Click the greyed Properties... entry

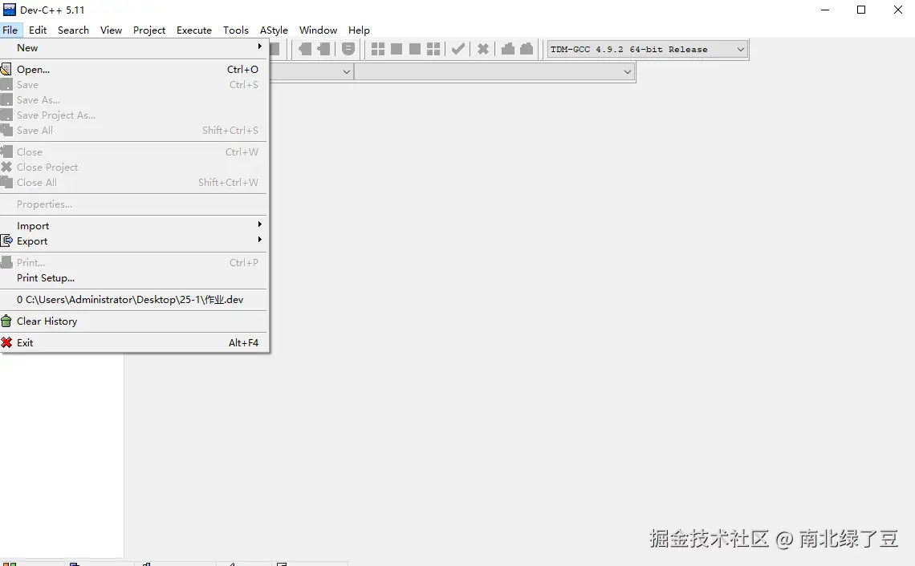coord(133,204)
